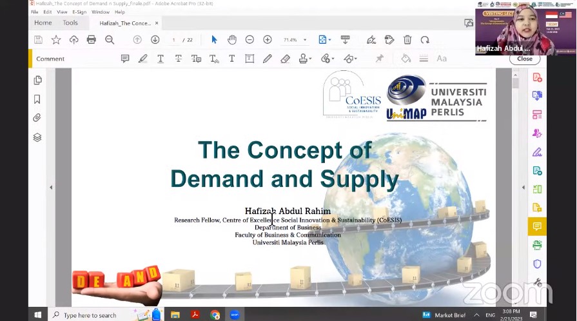Upload file to cloud icon
Screen dimensions: 577x321
pos(73,40)
